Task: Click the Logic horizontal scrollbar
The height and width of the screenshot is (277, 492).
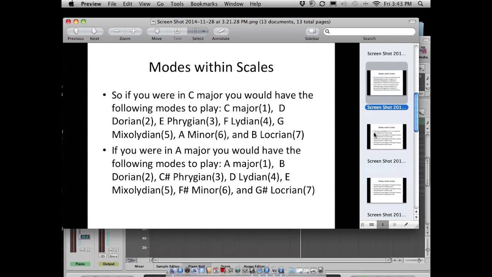Action: 271,260
